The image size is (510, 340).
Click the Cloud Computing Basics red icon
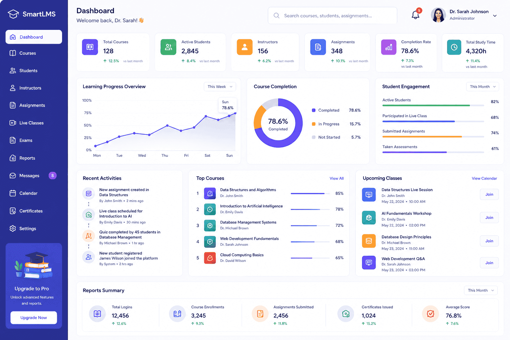pyautogui.click(x=210, y=258)
